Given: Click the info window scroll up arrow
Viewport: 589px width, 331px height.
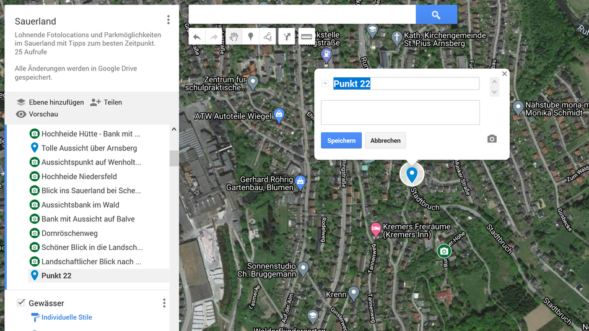Looking at the screenshot, I should [494, 82].
